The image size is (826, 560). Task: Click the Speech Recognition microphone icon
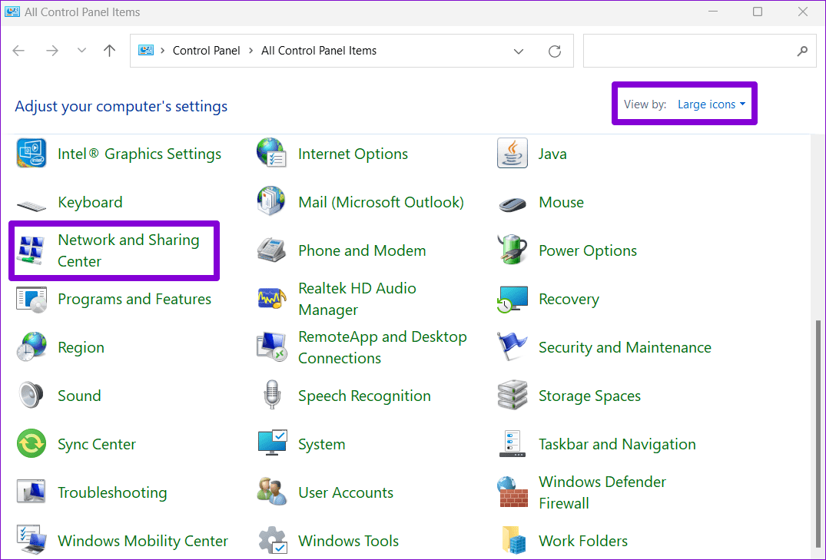click(272, 396)
